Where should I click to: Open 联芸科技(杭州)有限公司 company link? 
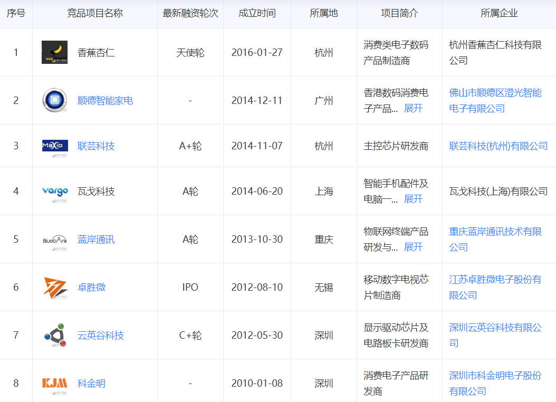(x=498, y=146)
